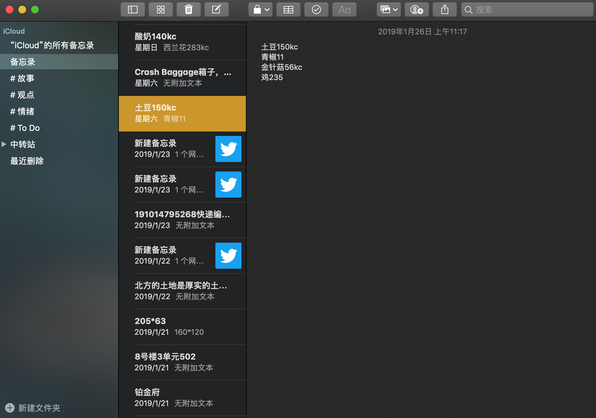The image size is (596, 418).
Task: Add people to this note
Action: click(417, 10)
